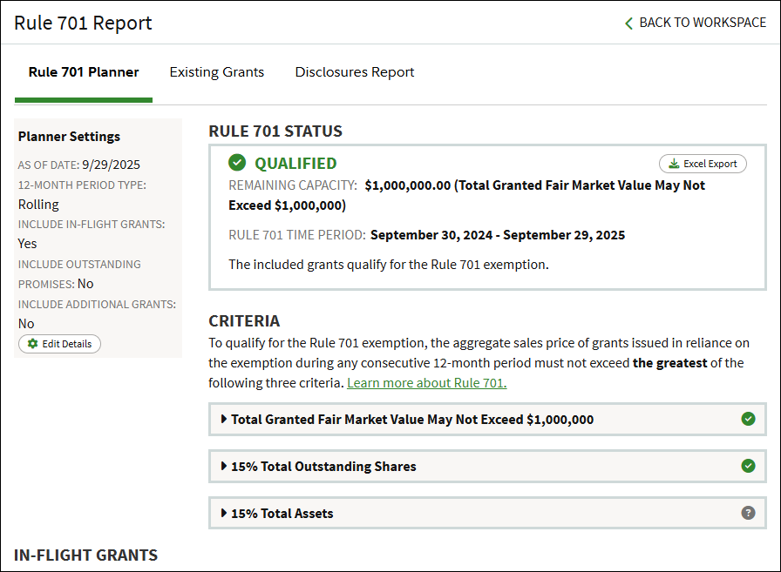The height and width of the screenshot is (572, 781).
Task: Click the Include Additional Grants value No
Action: click(26, 324)
